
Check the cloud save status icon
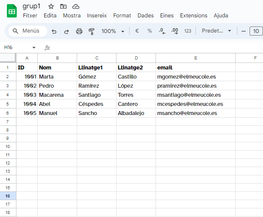point(76,7)
